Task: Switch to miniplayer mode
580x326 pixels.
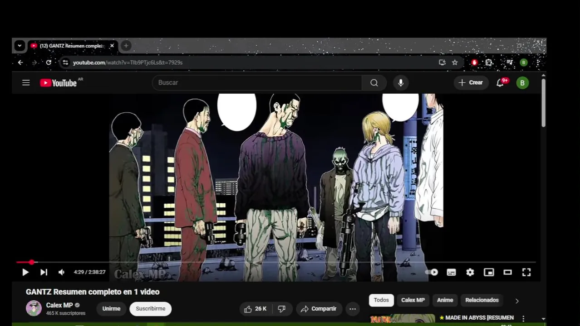Action: [x=489, y=272]
